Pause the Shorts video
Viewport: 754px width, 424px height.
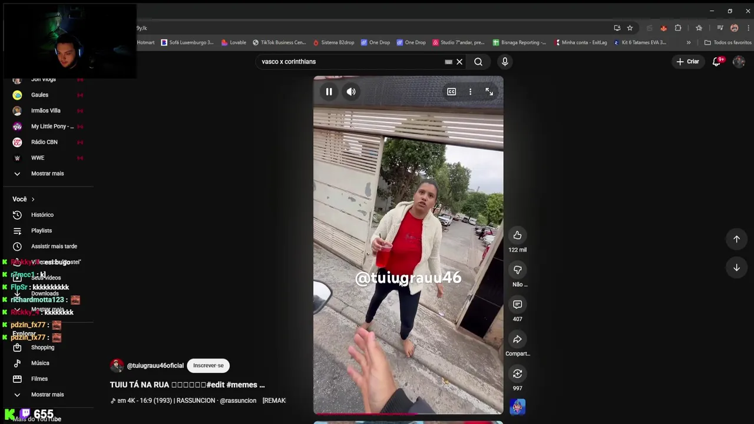click(329, 92)
